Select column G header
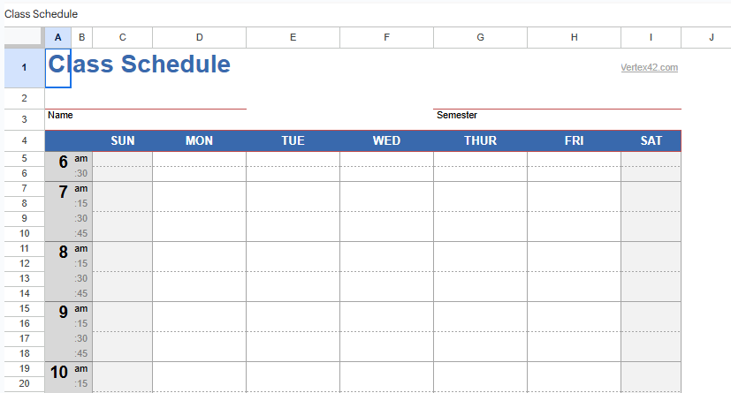Screen dimensions: 731x393 [480, 37]
